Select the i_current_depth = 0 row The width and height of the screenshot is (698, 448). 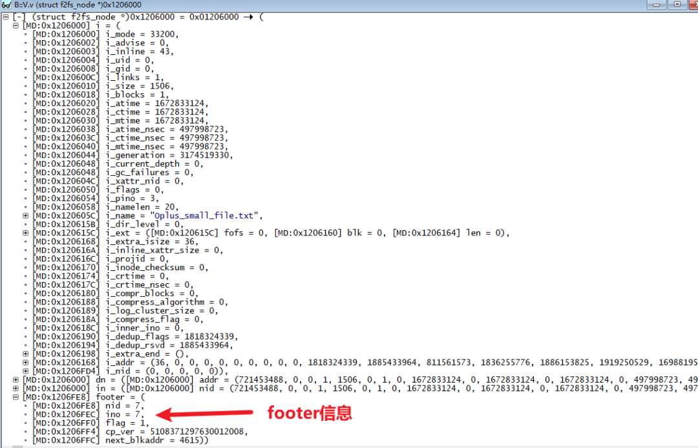118,164
